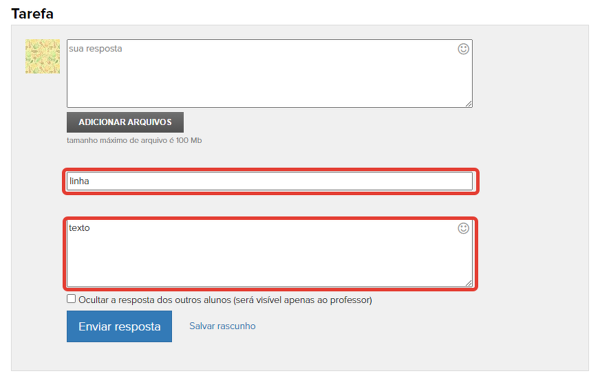Click the 'sua resposta' placeholder text
The height and width of the screenshot is (380, 600).
(96, 49)
